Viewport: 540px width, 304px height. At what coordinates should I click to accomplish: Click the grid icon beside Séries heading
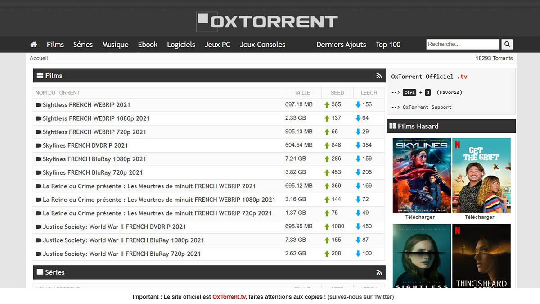point(40,272)
